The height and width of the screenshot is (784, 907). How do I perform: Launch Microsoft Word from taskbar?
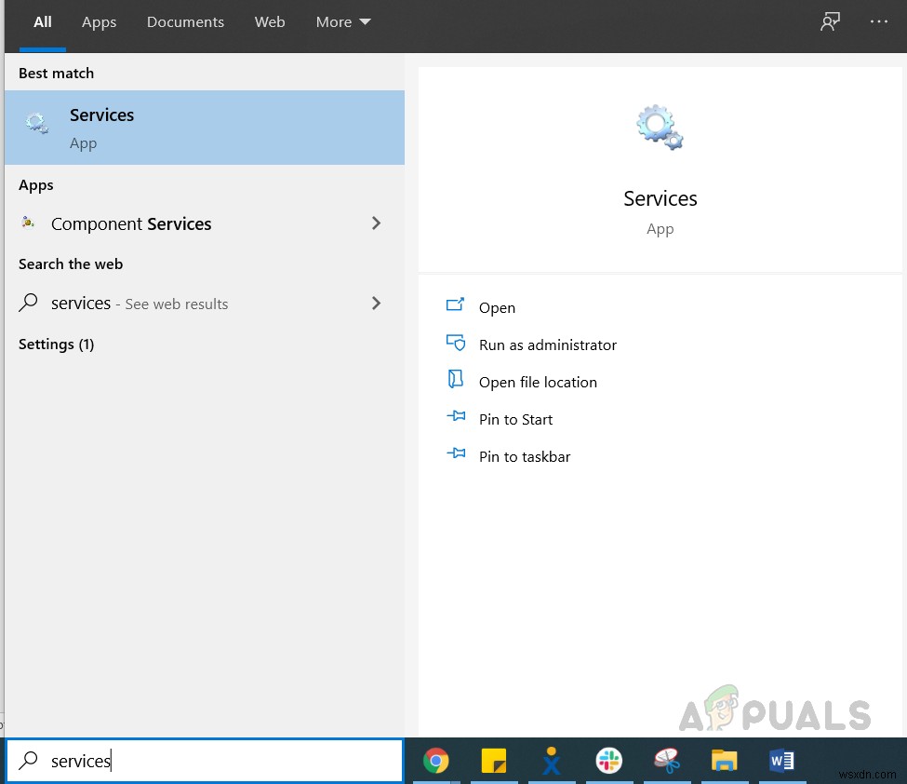(x=781, y=761)
